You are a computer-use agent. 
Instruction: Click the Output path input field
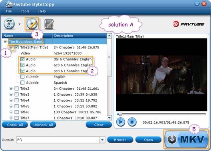pos(58,140)
